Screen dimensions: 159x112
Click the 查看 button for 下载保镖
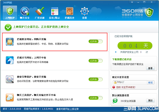151,68
